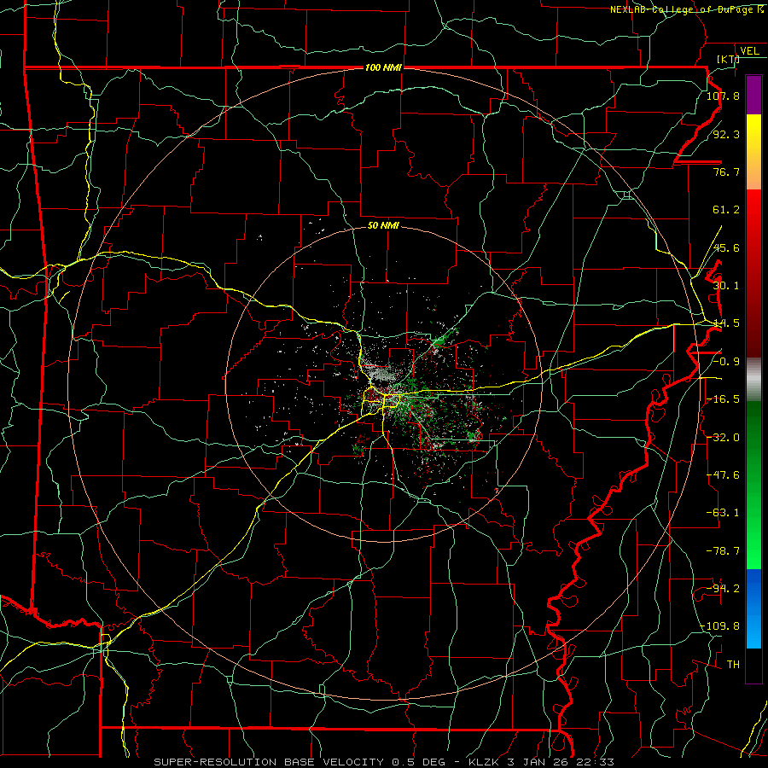The height and width of the screenshot is (768, 768).
Task: Click the "VEL" legend title
Action: point(749,51)
